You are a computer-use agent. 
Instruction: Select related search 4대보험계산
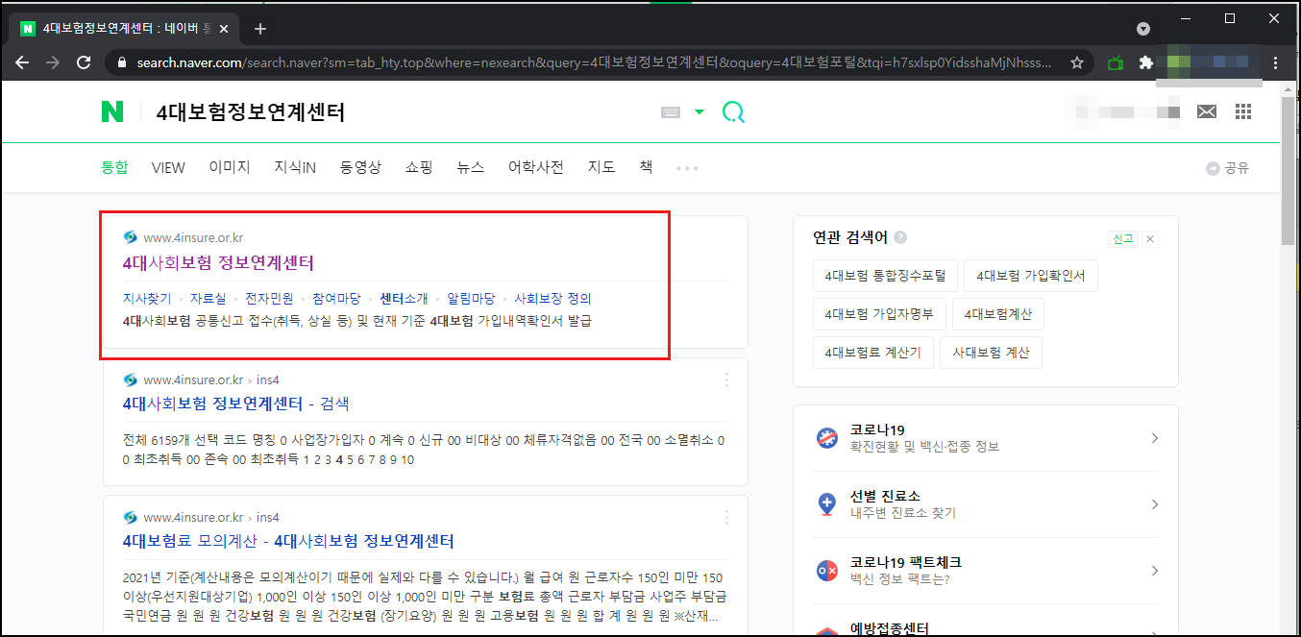[x=998, y=314]
